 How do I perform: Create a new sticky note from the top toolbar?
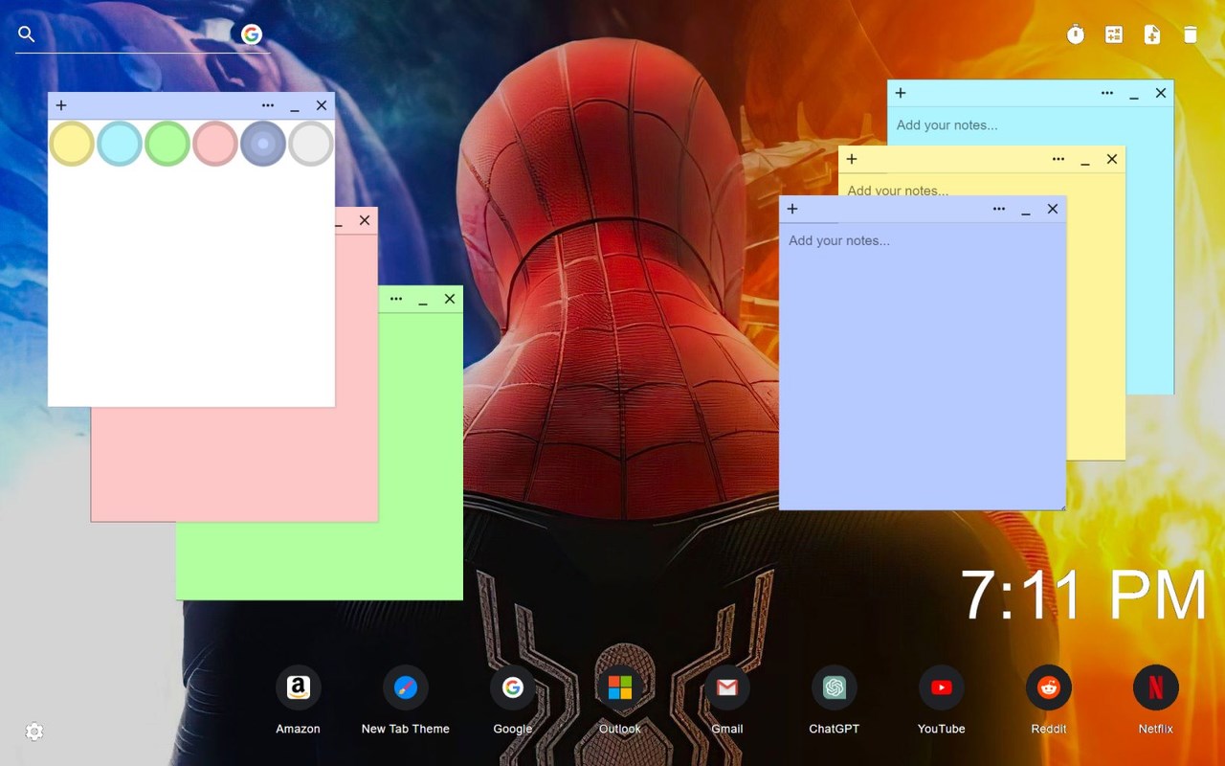click(1152, 34)
